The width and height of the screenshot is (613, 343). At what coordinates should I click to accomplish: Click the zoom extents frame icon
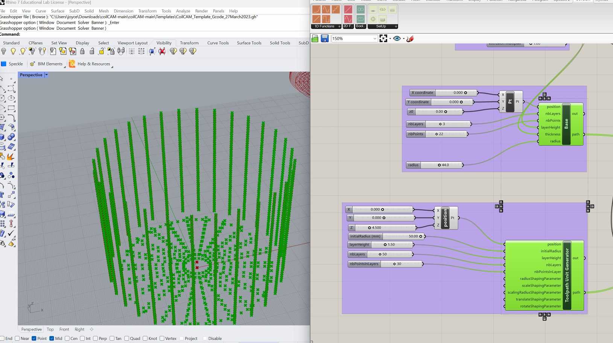click(x=383, y=38)
